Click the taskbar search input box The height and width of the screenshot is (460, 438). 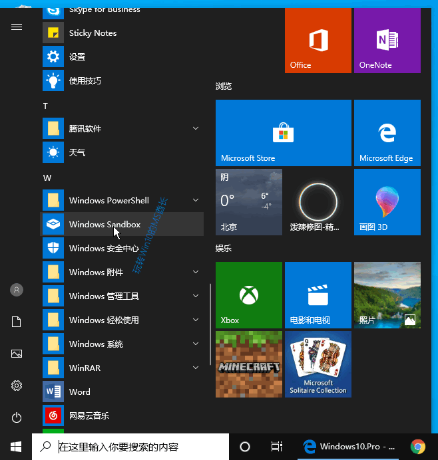coord(130,447)
